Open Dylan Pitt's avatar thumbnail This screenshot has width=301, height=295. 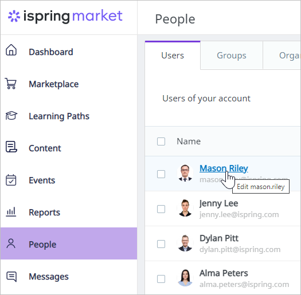point(185,243)
